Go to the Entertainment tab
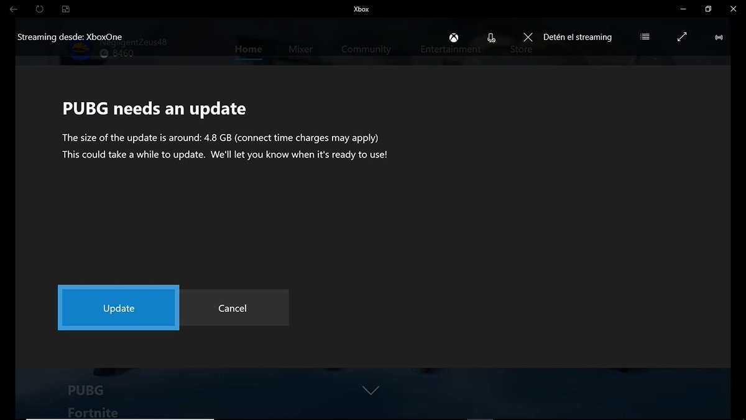 [451, 49]
